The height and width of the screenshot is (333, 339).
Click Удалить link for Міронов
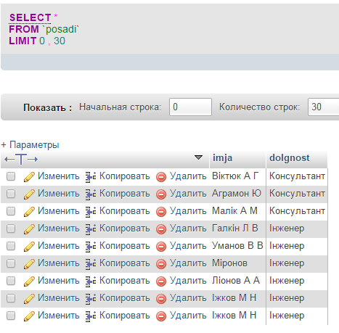188,263
